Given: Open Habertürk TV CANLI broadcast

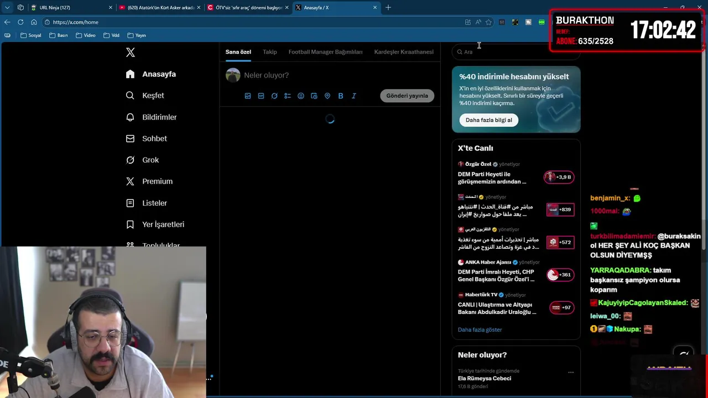Looking at the screenshot, I should [x=516, y=304].
